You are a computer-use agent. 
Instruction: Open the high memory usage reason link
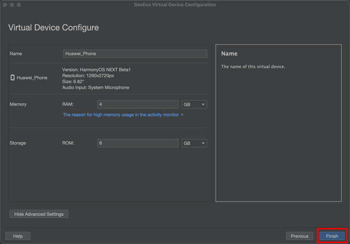point(121,115)
